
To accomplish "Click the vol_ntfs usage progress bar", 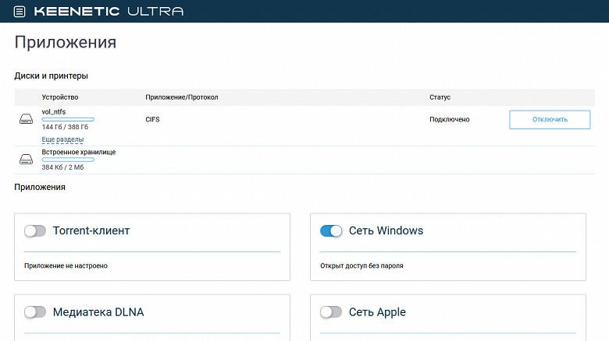I will (68, 120).
